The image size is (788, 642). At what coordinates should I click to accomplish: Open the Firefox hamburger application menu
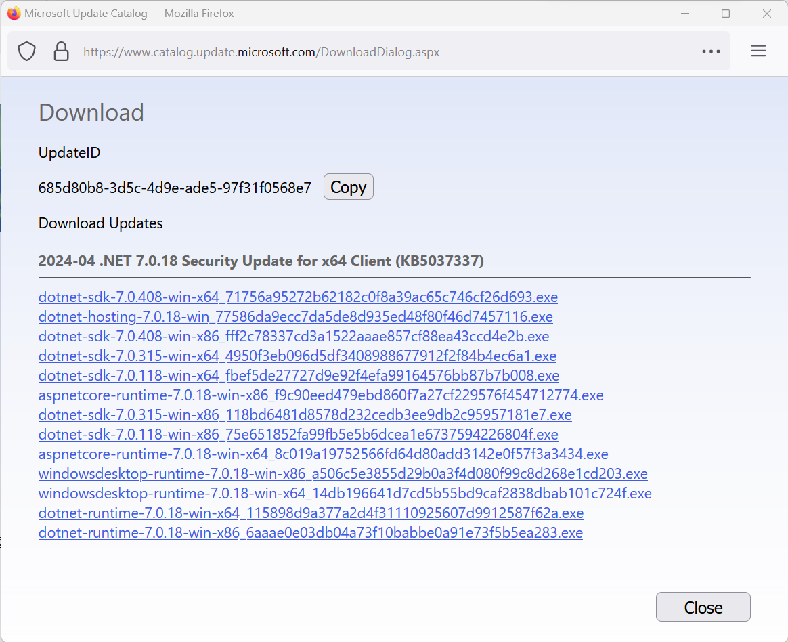(758, 51)
